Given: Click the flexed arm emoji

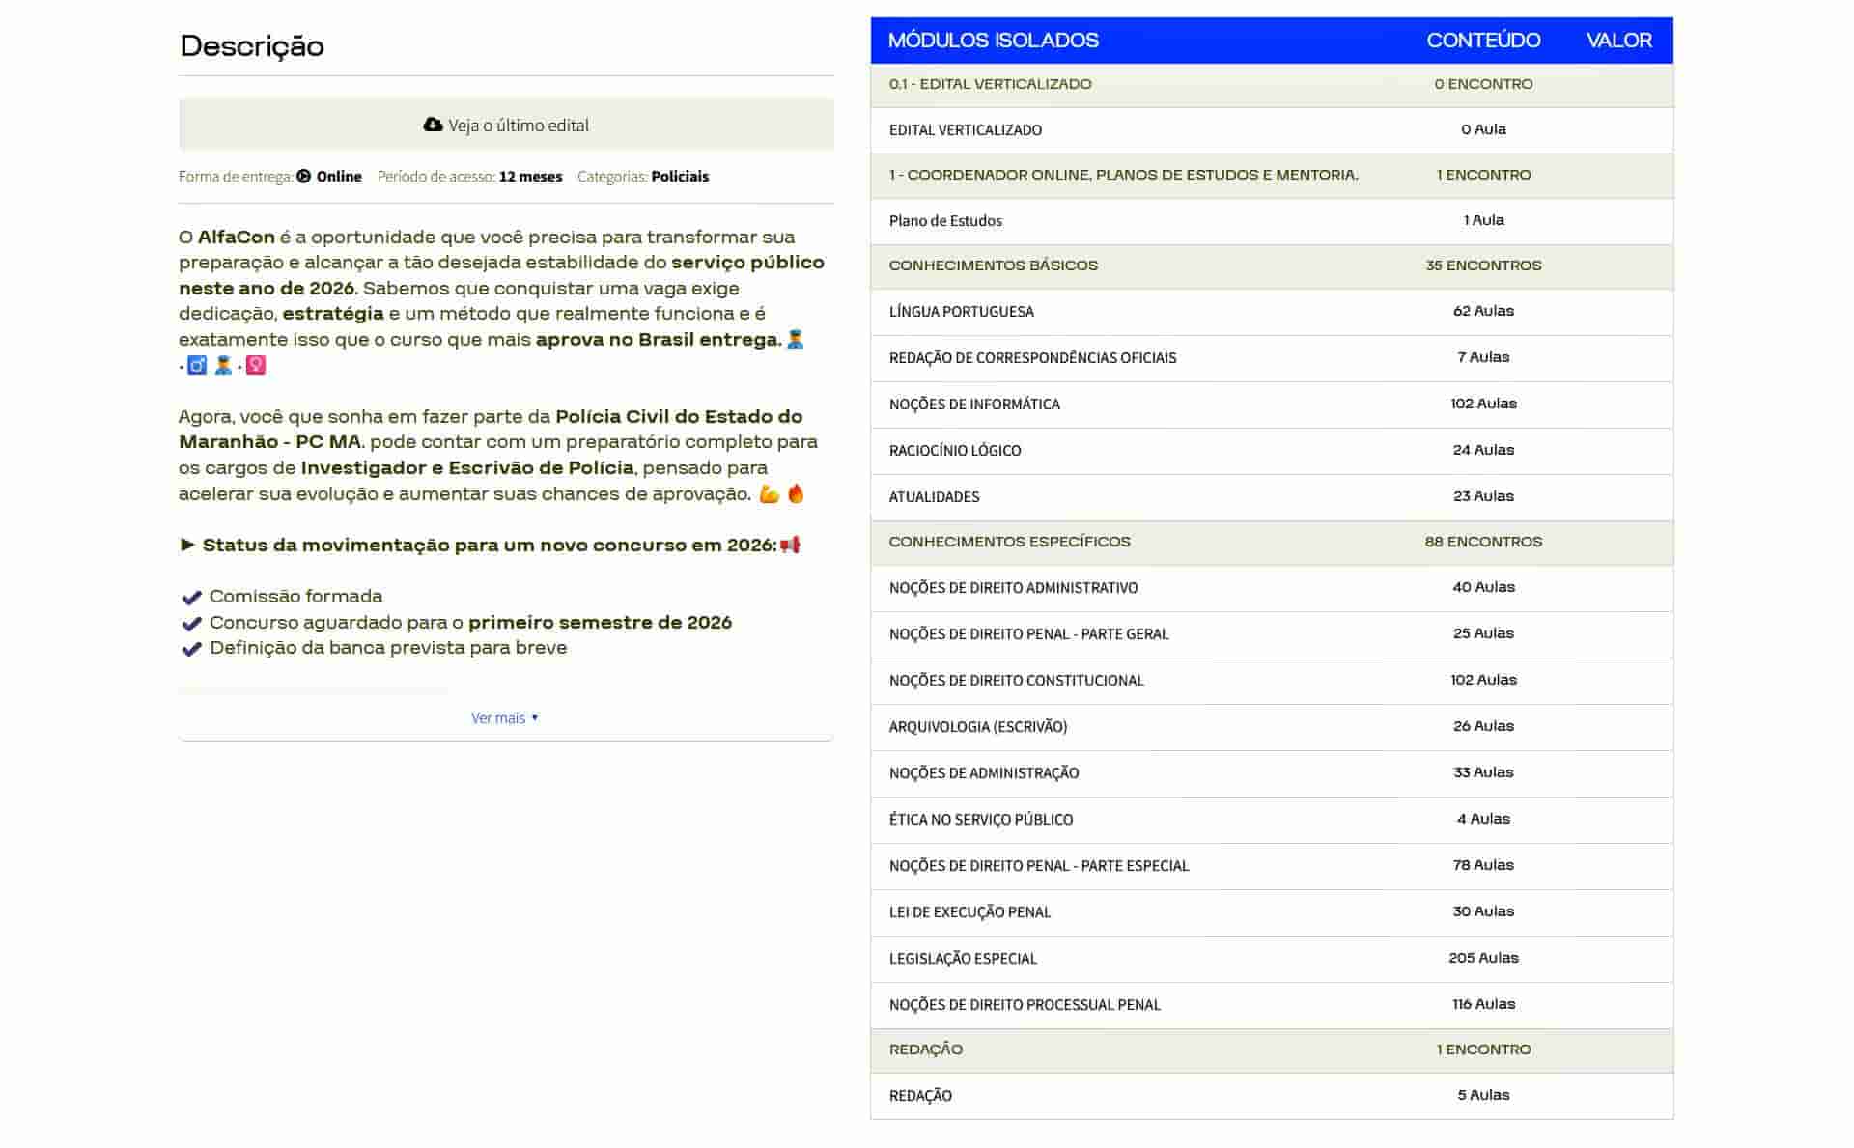Looking at the screenshot, I should [769, 494].
